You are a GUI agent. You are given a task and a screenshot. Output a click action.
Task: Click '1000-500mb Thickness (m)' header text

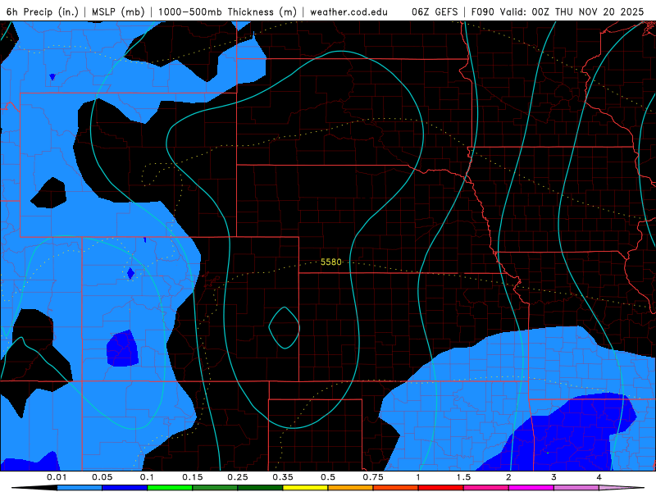(x=227, y=11)
